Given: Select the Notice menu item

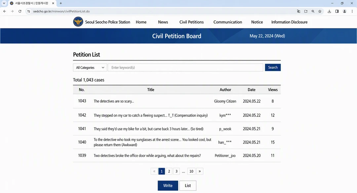Looking at the screenshot, I should pos(257,22).
